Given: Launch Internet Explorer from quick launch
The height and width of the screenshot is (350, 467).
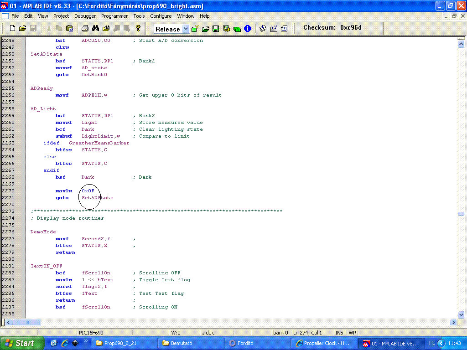Looking at the screenshot, I should point(65,343).
